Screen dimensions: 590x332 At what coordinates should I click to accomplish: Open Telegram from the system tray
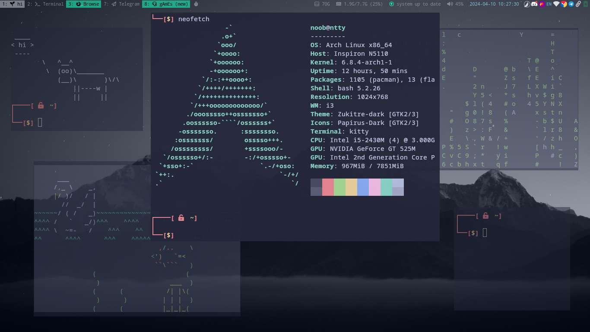pos(571,4)
